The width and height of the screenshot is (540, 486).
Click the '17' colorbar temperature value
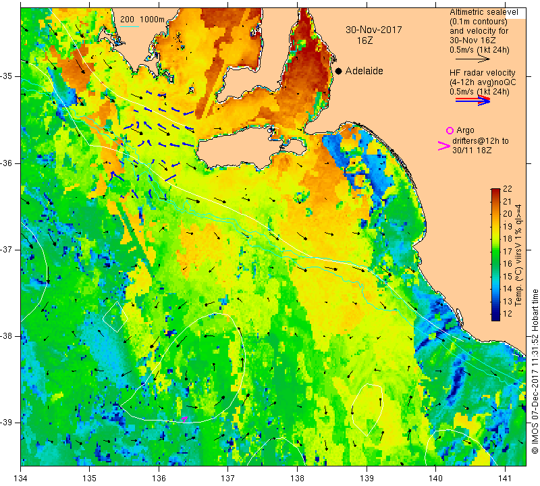(x=508, y=251)
